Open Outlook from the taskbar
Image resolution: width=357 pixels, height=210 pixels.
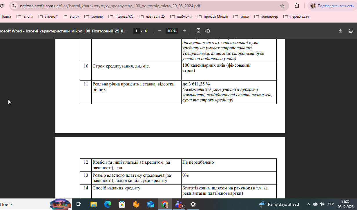[151, 204]
